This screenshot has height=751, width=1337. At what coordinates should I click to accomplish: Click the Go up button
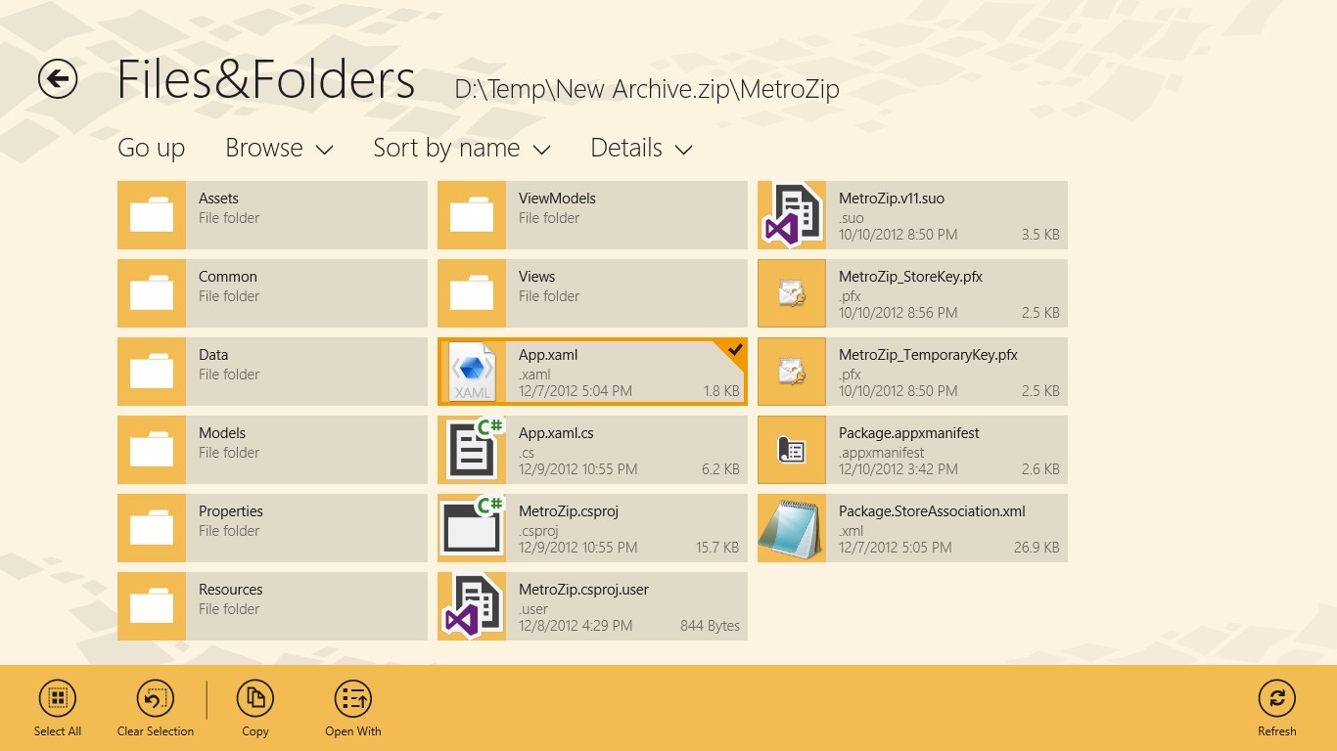click(x=151, y=148)
